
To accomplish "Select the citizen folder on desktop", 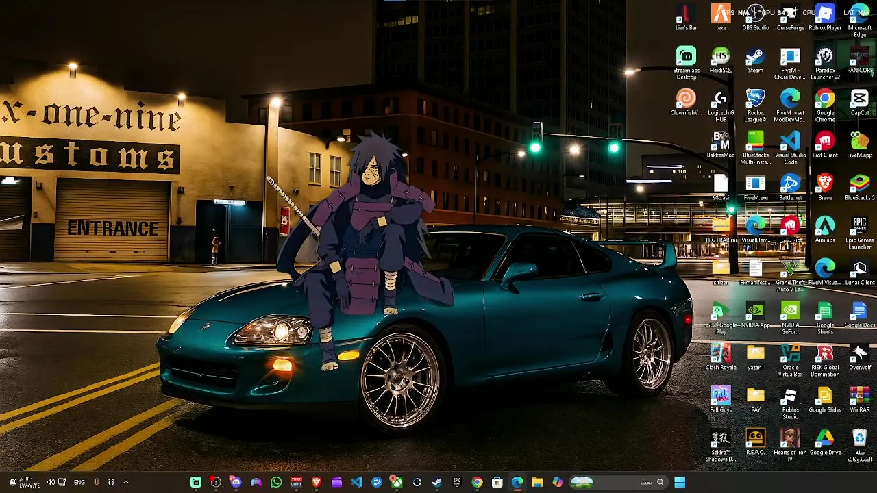I will pyautogui.click(x=721, y=273).
